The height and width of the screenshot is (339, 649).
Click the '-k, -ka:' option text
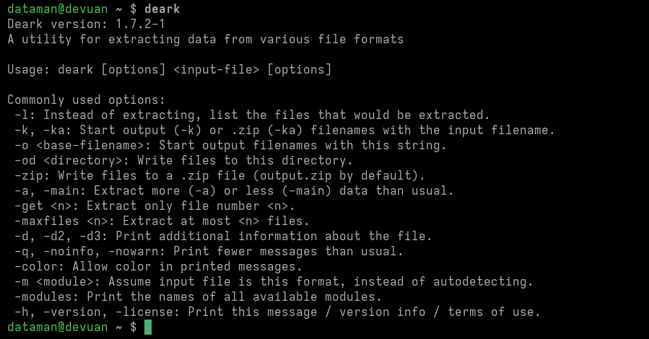pos(43,130)
